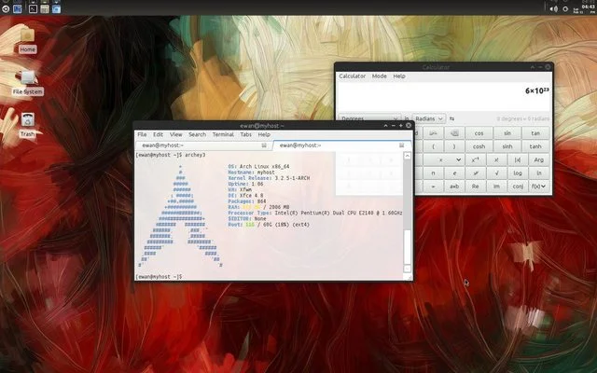Click the sin button in Calculator
The width and height of the screenshot is (597, 373).
pos(507,133)
